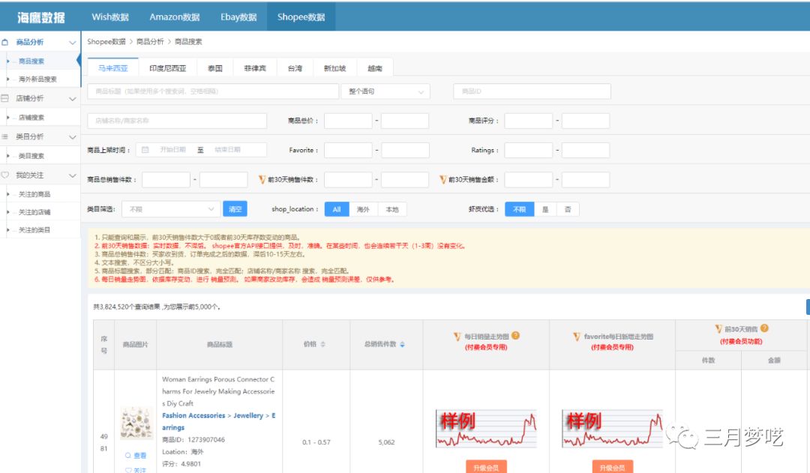The height and width of the screenshot is (473, 810).
Task: Open the 整个语句 match type dropdown
Action: (385, 91)
